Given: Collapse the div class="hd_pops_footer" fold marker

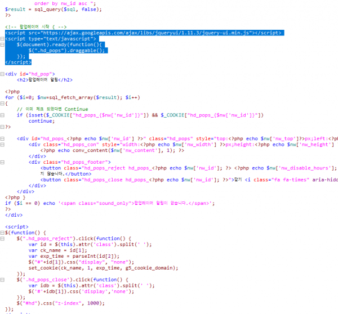Looking at the screenshot, I should pos(2,162).
